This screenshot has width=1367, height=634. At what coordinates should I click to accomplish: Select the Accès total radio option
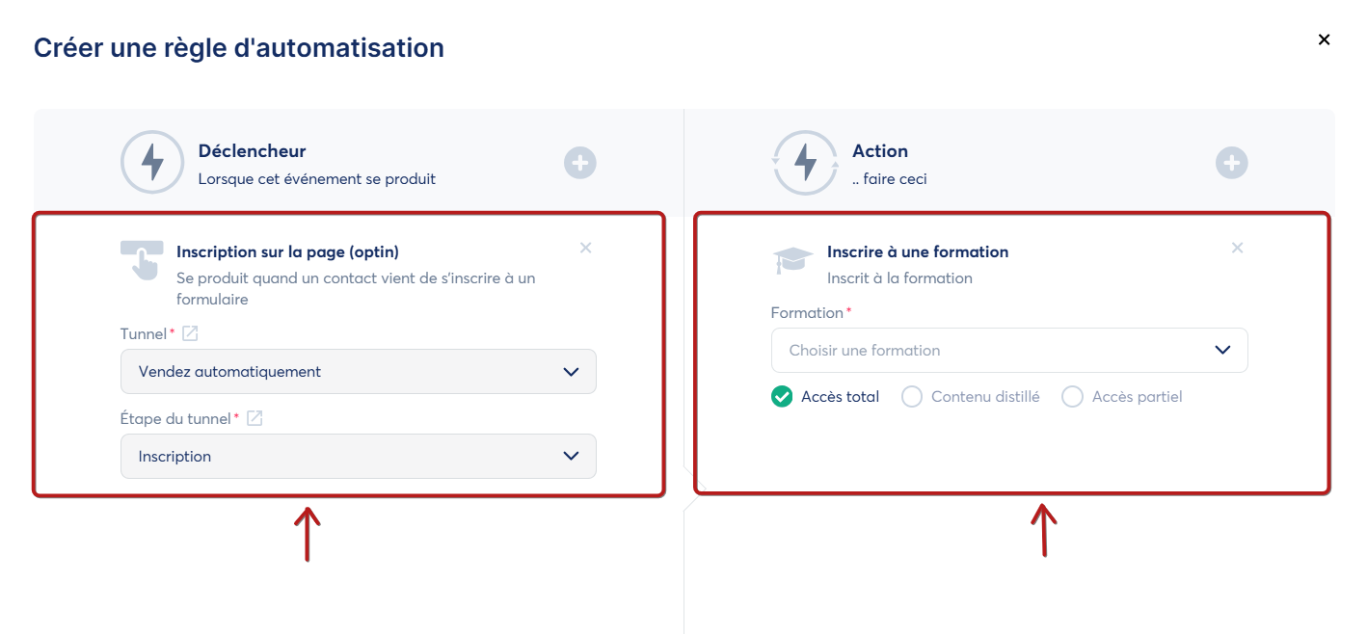point(782,396)
